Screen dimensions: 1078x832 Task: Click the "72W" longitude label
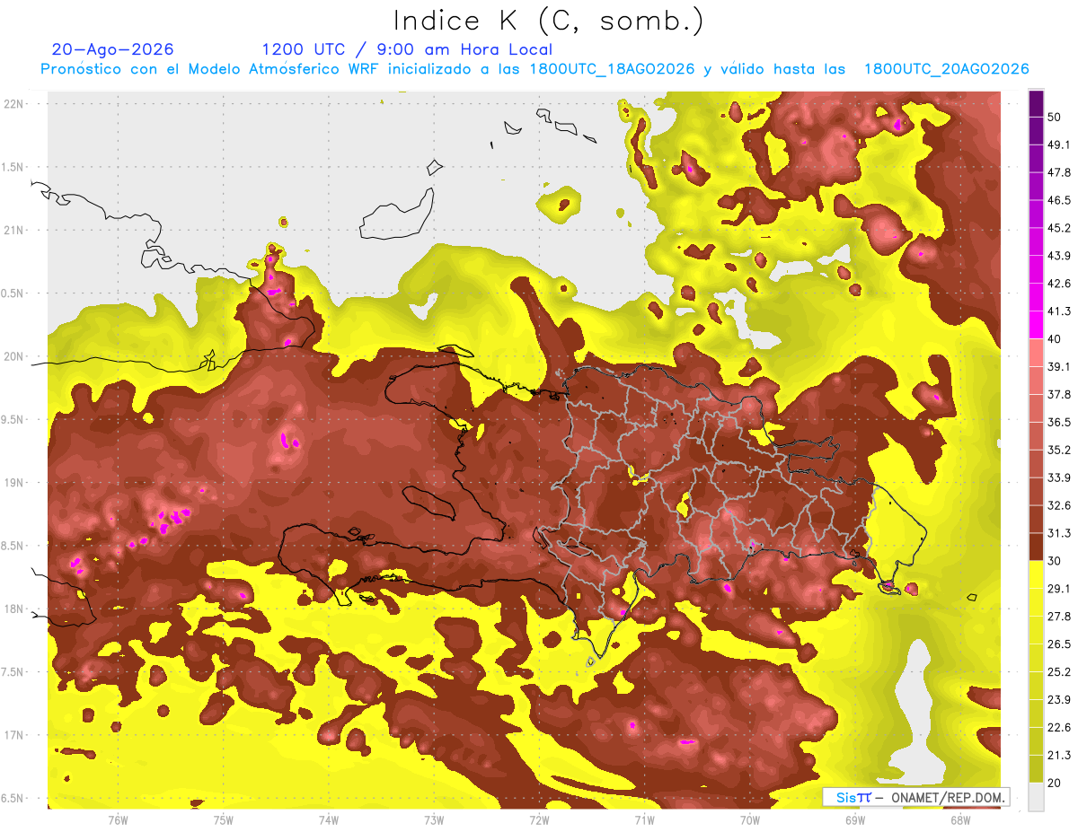(x=539, y=819)
